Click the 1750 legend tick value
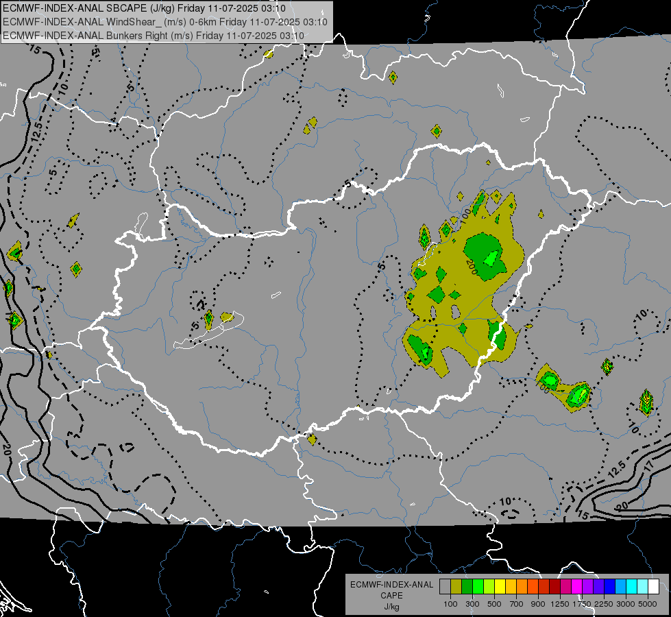 point(582,604)
